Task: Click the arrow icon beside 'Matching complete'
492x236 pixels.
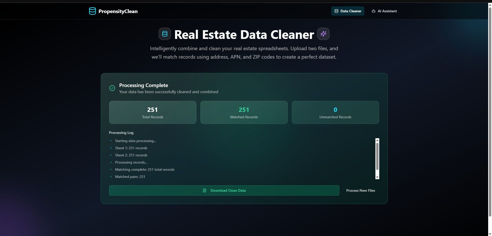Action: (111, 169)
